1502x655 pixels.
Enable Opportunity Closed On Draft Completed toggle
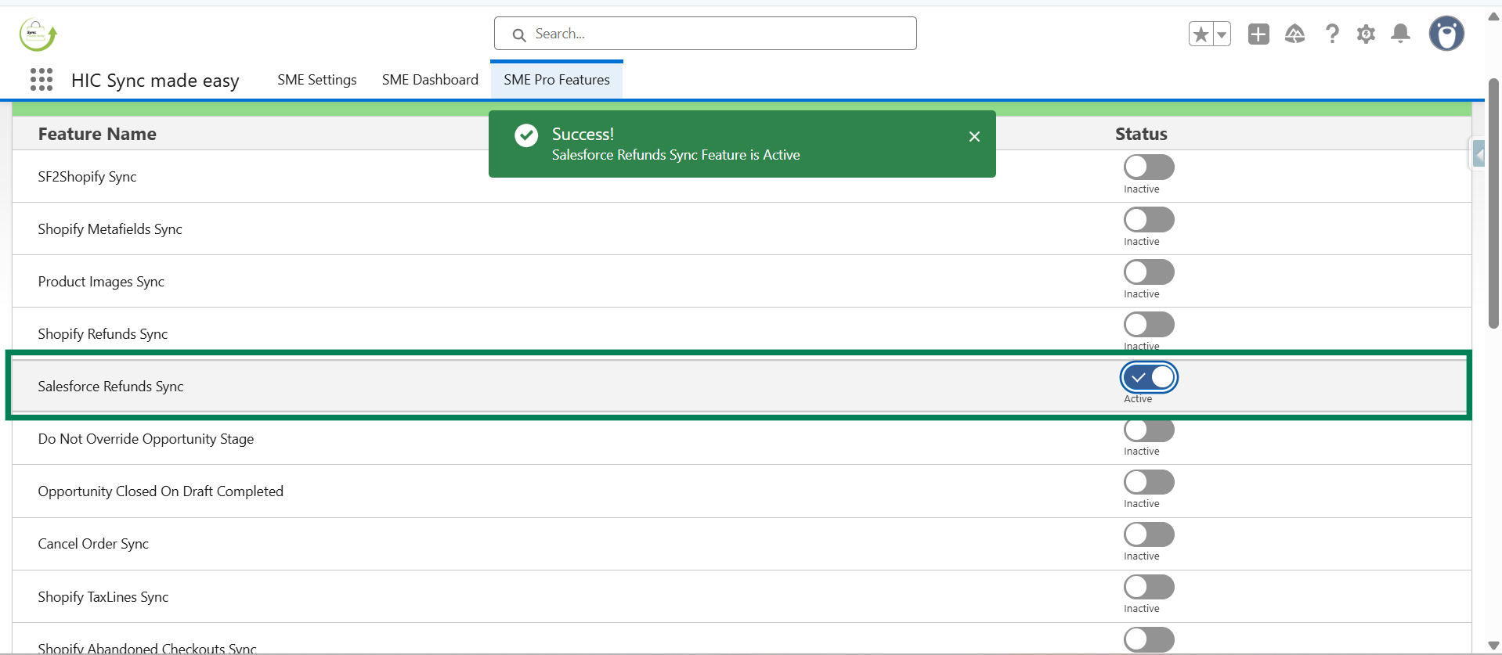[x=1149, y=482]
